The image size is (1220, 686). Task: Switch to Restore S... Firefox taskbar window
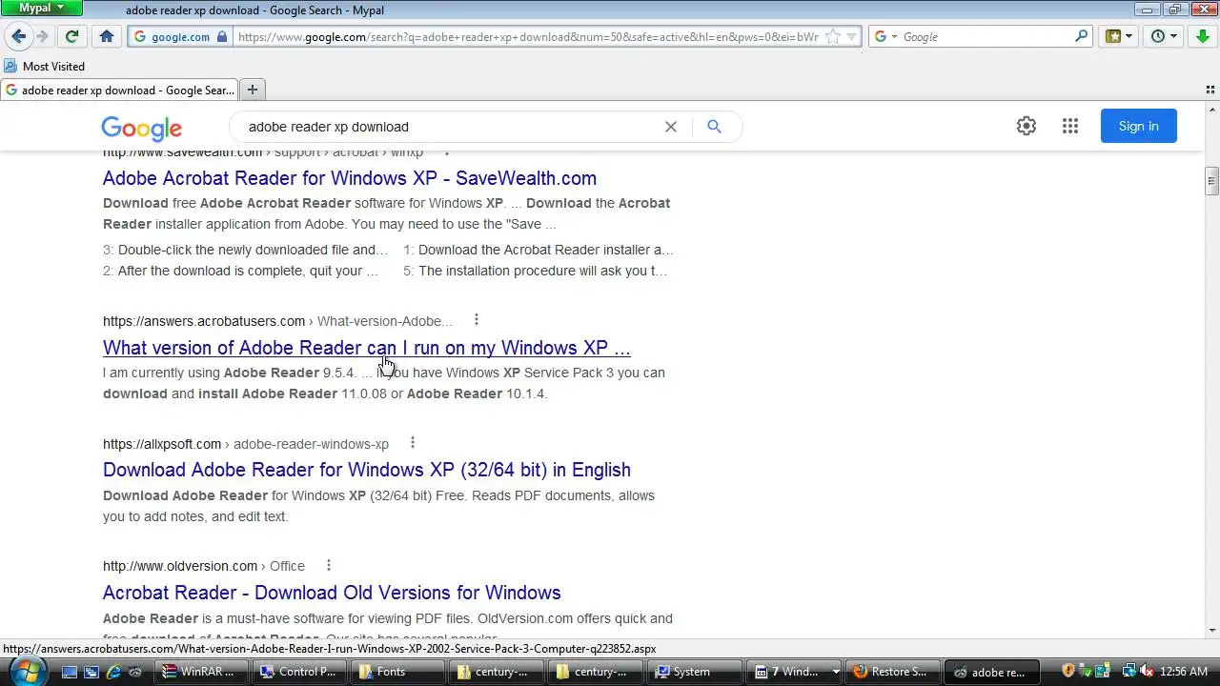[894, 672]
